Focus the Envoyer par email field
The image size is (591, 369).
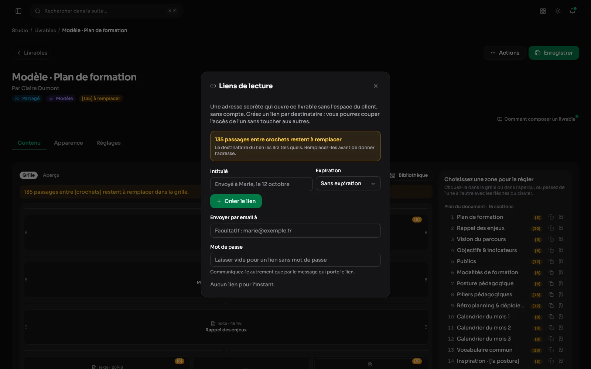(295, 231)
